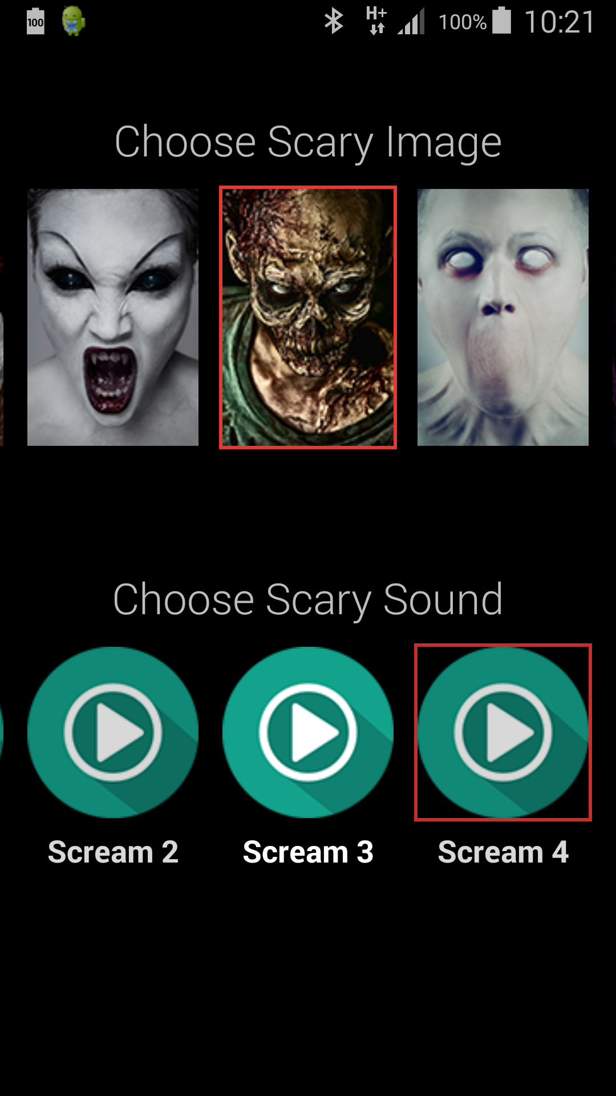Tap the Choose Scary Image heading
The width and height of the screenshot is (616, 1096).
tap(308, 142)
